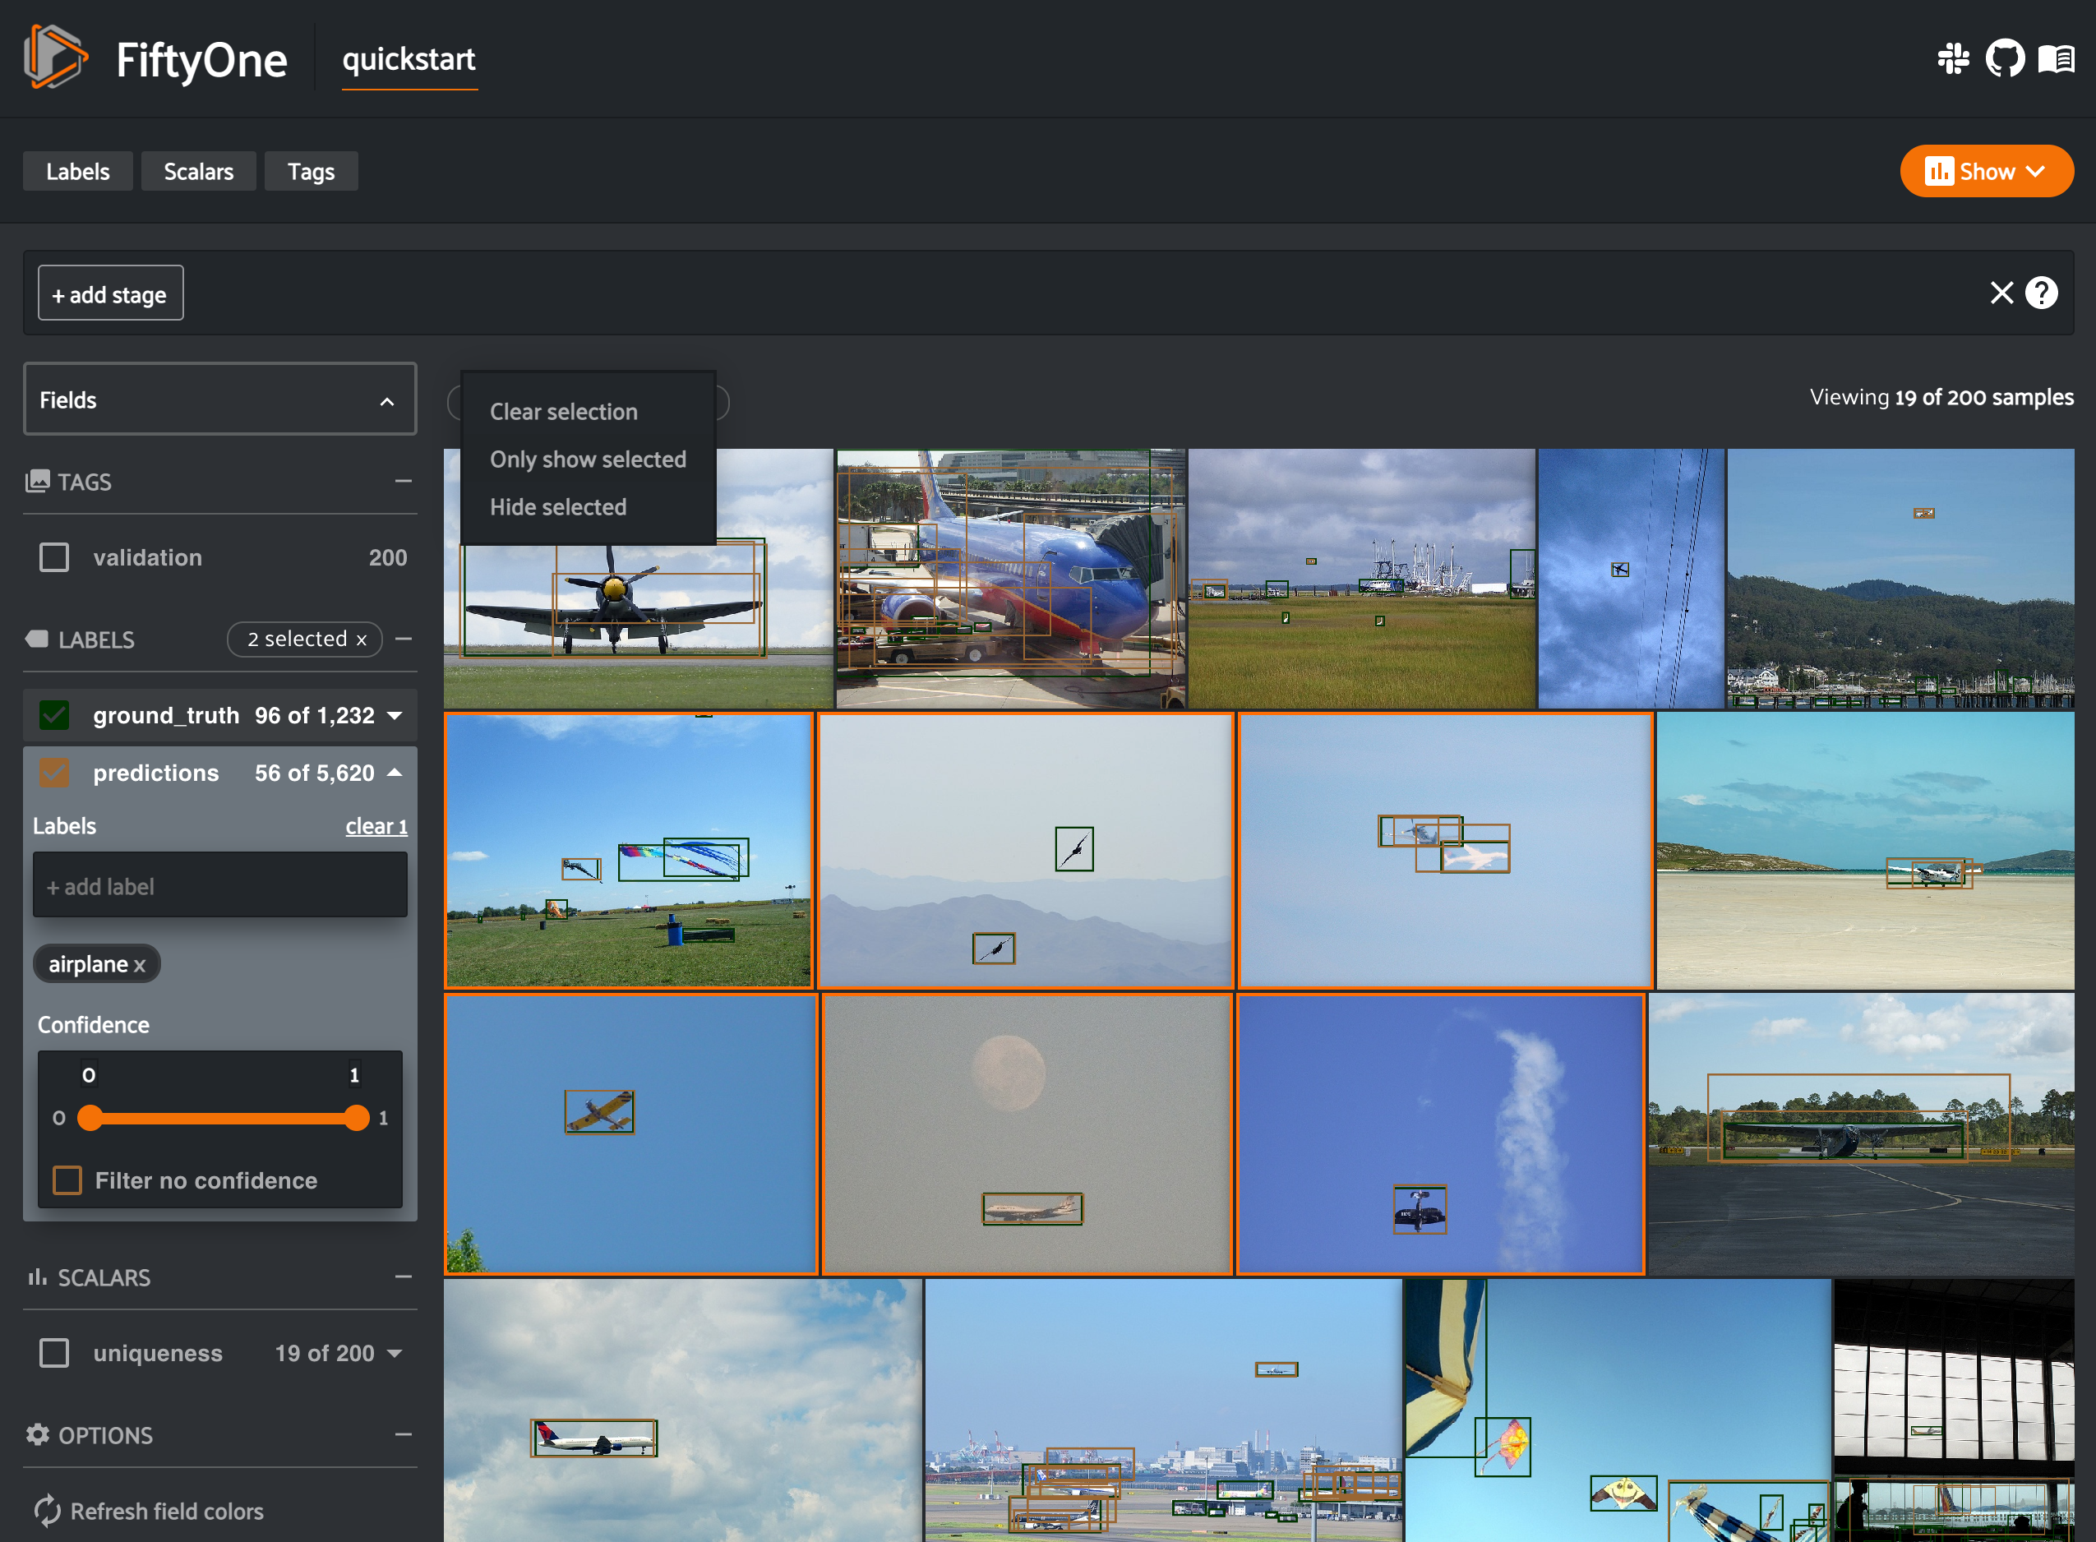Viewport: 2096px width, 1542px height.
Task: Click the right confidence slider handle
Action: pyautogui.click(x=357, y=1117)
